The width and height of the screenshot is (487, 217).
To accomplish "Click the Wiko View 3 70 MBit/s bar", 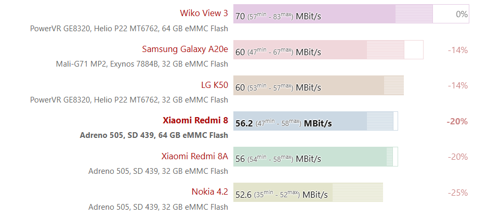I will (333, 14).
